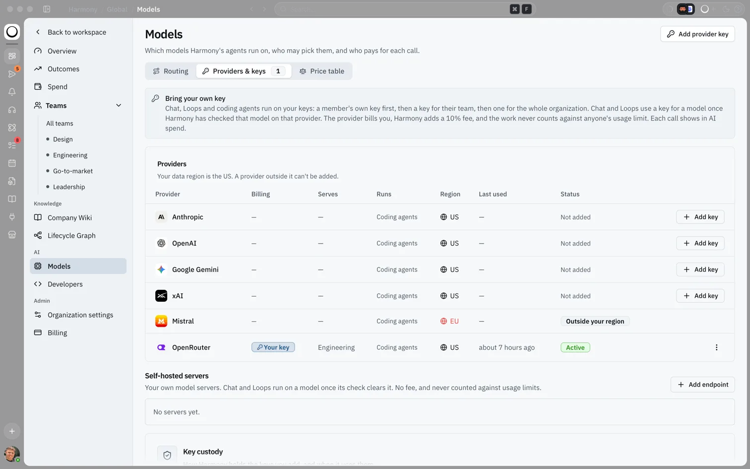The width and height of the screenshot is (750, 469).
Task: Switch to the Routing tab
Action: [171, 71]
